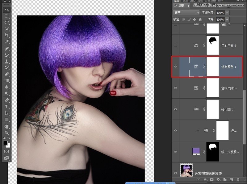This screenshot has height=184, width=247.
Task: Enable lock transparent pixels
Action: [183, 19]
